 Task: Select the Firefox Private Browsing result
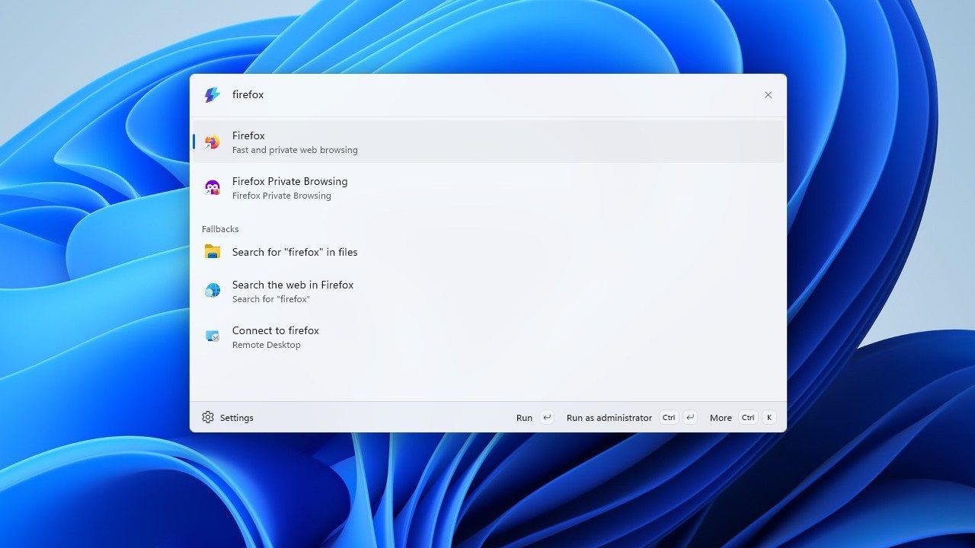[x=488, y=187]
